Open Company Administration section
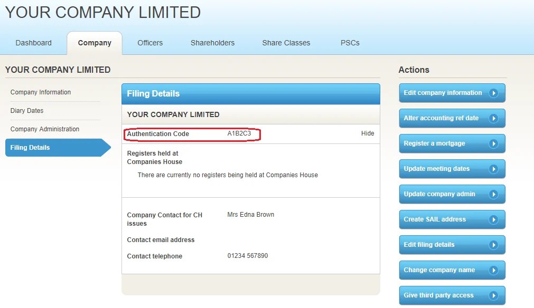The image size is (534, 308). 45,129
